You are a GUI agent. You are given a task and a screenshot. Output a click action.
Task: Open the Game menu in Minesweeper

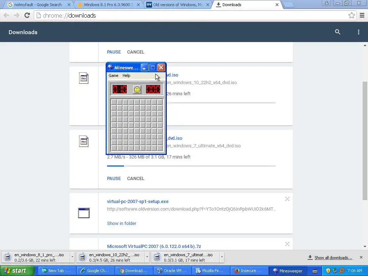pyautogui.click(x=113, y=75)
